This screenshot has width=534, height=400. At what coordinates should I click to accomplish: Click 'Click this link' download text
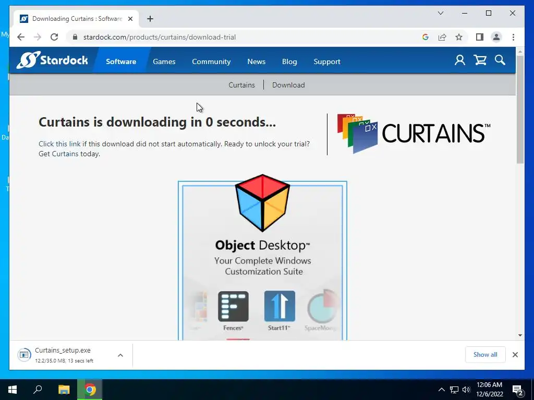click(59, 144)
